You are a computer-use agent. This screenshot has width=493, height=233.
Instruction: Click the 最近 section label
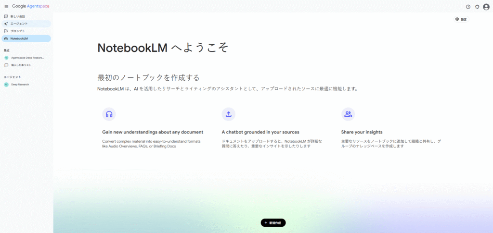(x=6, y=50)
